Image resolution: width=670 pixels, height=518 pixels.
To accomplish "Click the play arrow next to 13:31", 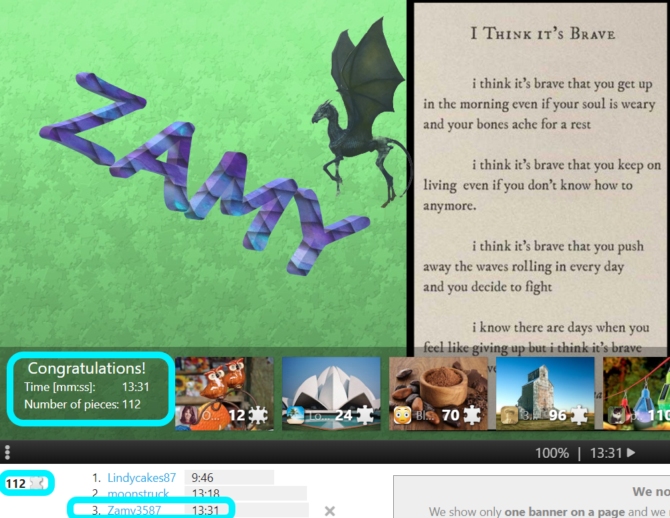I will 631,452.
